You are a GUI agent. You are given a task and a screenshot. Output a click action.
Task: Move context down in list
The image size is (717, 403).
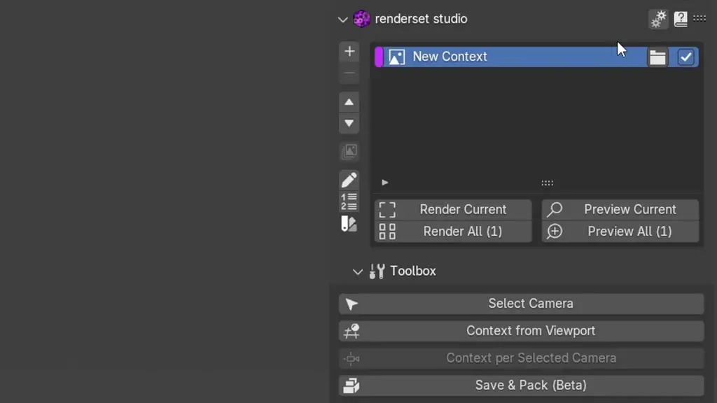tap(349, 123)
